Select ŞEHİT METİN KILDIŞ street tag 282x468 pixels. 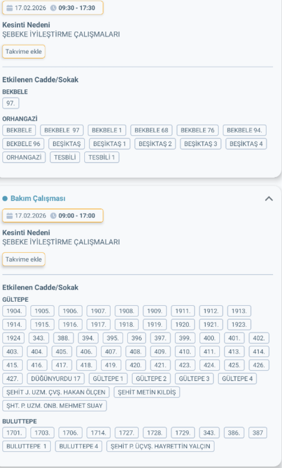tap(147, 392)
